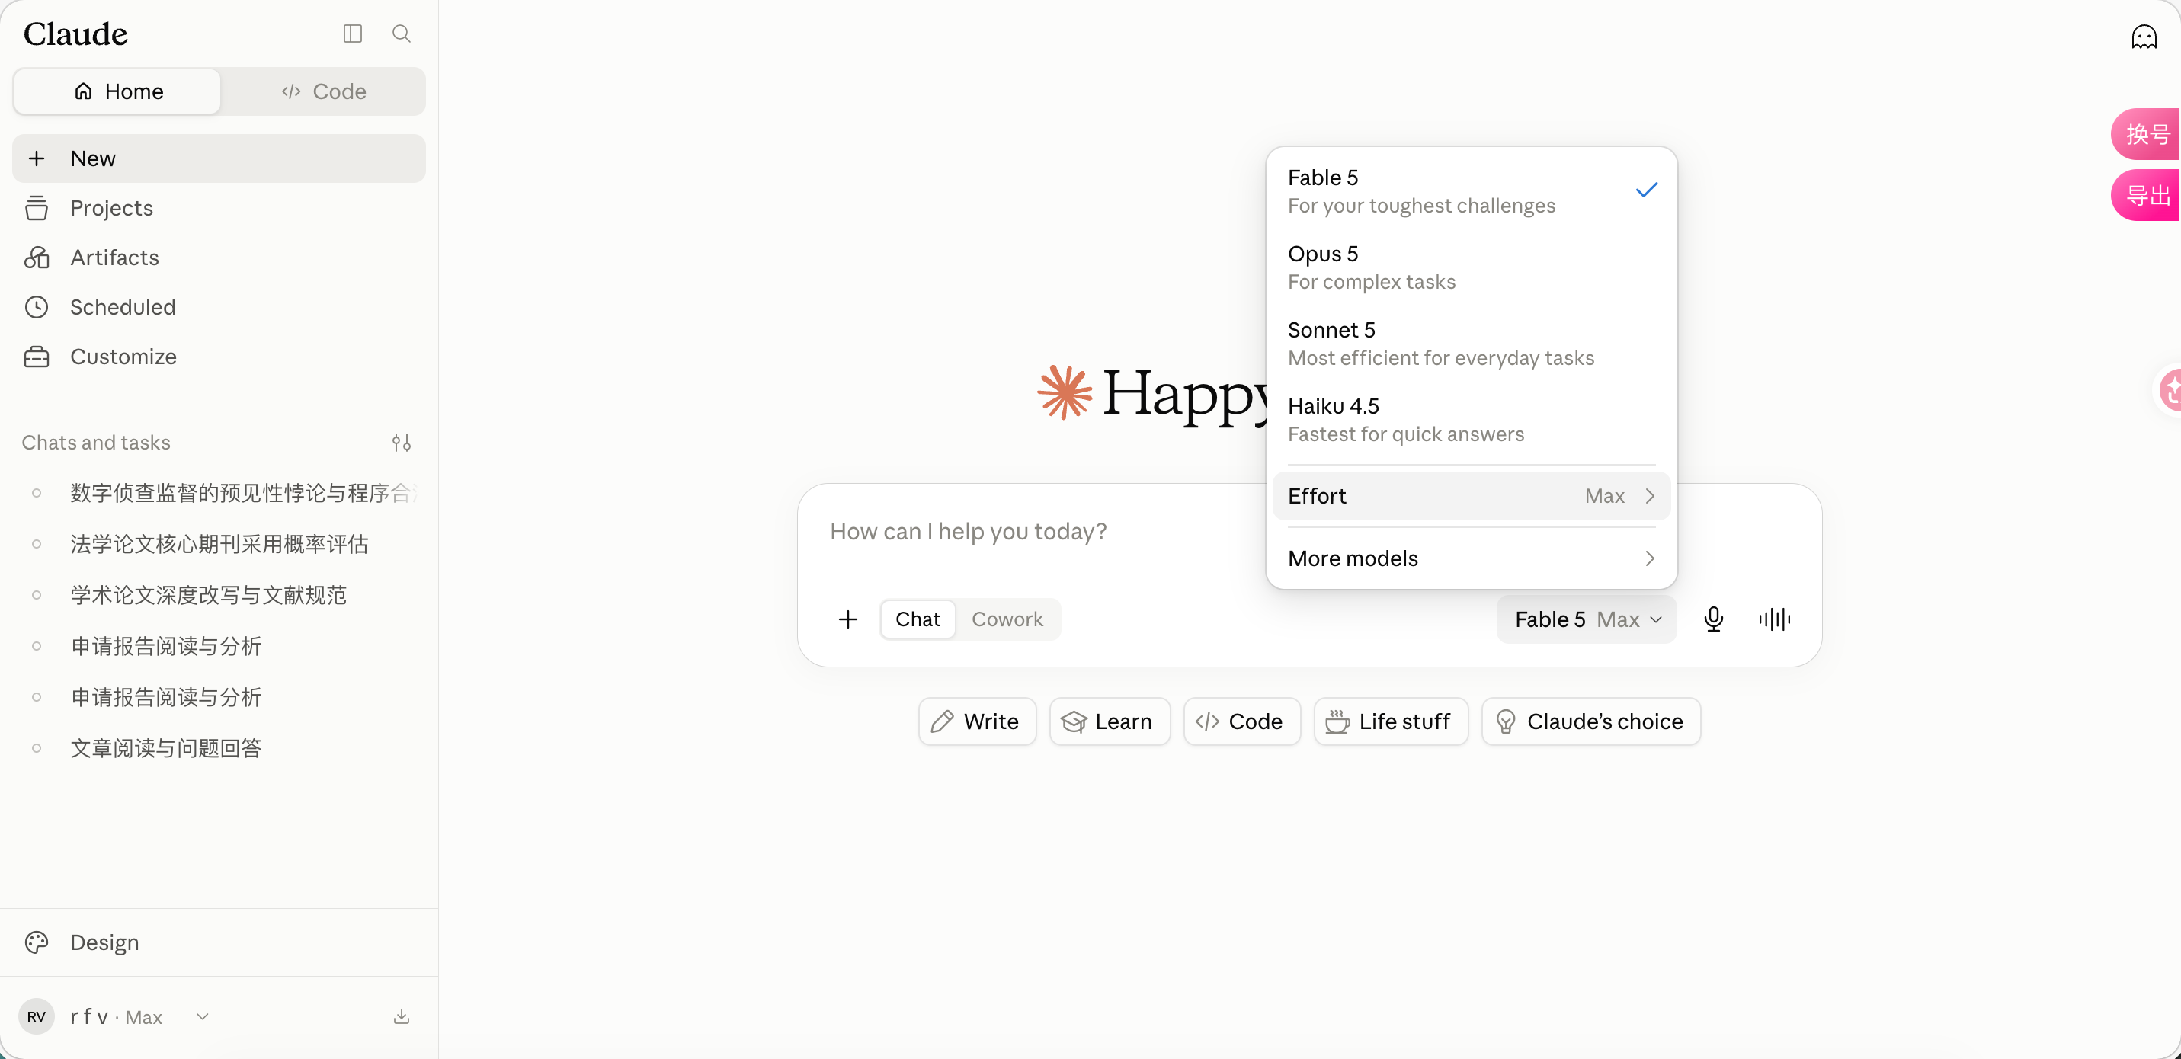
Task: Start voice mode with the waveform icon
Action: tap(1774, 619)
